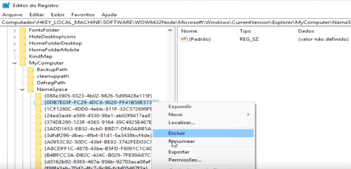Expand the HideDesktopIcons key
This screenshot has width=351, height=169.
tap(14, 37)
